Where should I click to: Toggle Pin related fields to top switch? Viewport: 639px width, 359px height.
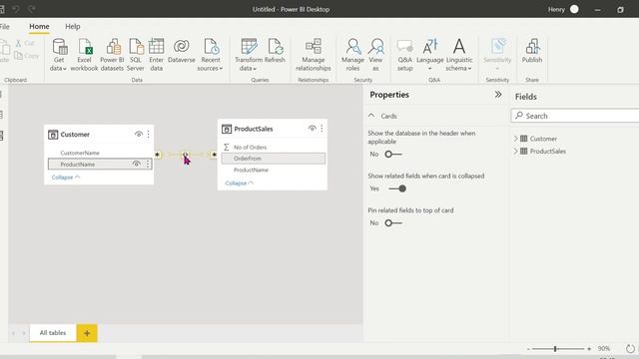(393, 223)
